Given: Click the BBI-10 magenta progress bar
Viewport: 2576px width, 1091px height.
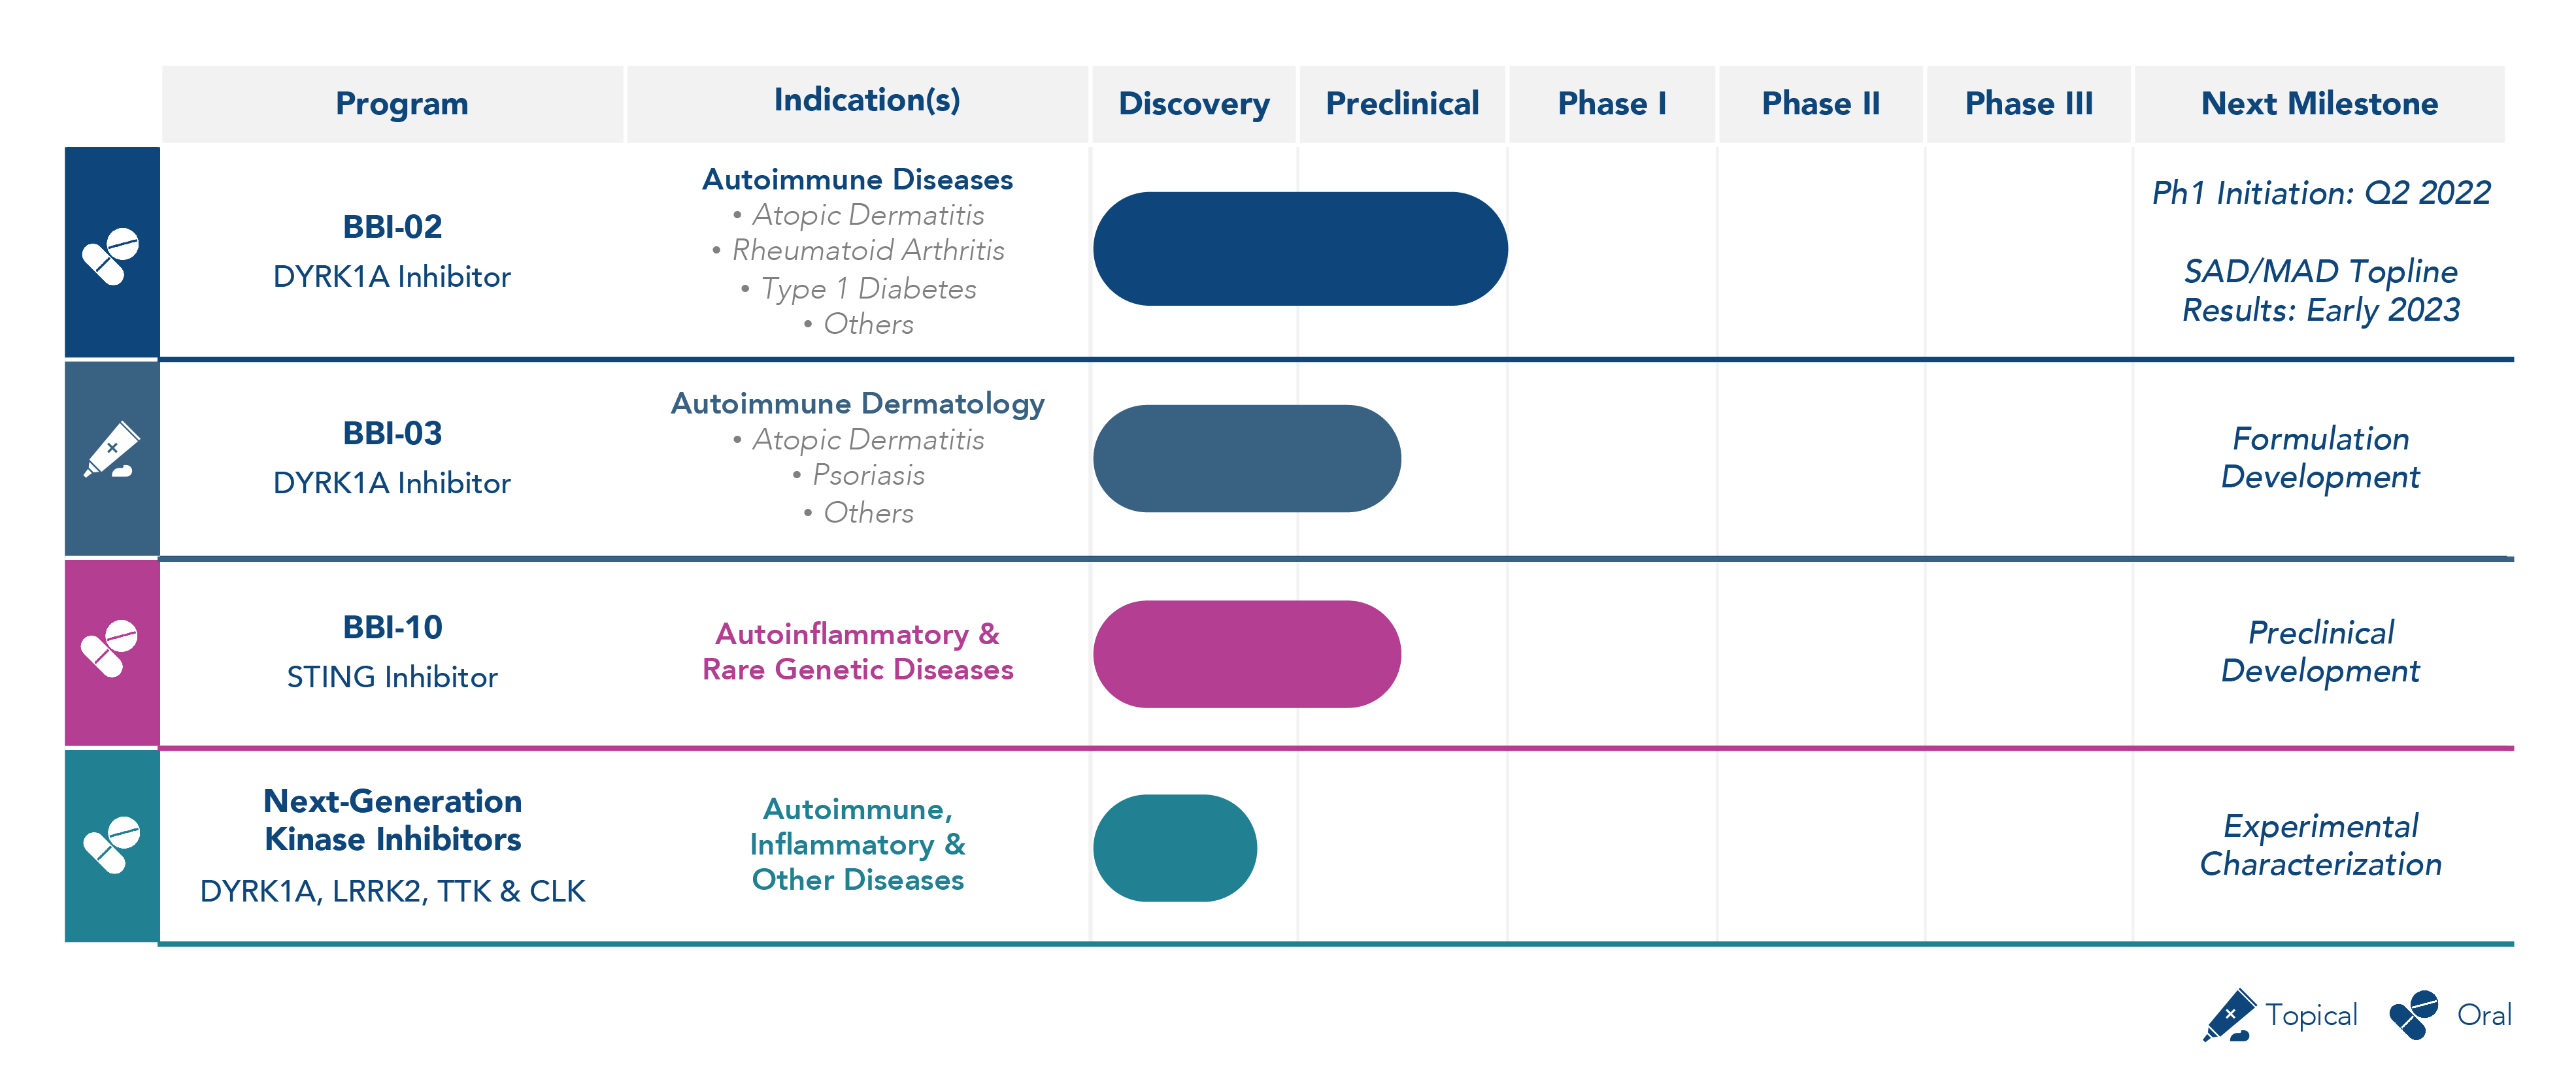Looking at the screenshot, I should 1246,655.
